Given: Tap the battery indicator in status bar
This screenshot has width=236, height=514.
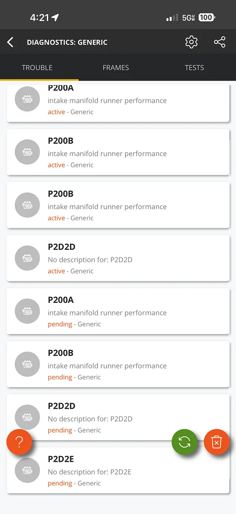Looking at the screenshot, I should pyautogui.click(x=206, y=17).
